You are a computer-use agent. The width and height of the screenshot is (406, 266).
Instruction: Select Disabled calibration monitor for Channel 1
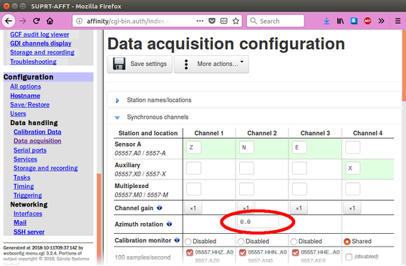(x=188, y=242)
